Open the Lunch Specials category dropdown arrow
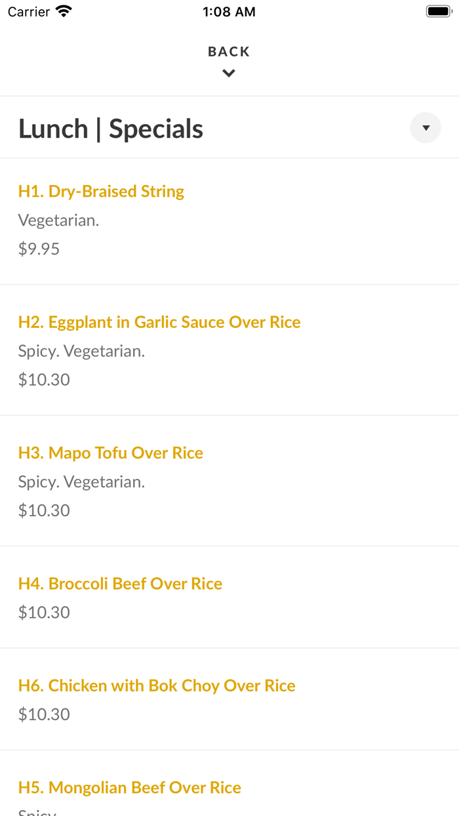 426,128
